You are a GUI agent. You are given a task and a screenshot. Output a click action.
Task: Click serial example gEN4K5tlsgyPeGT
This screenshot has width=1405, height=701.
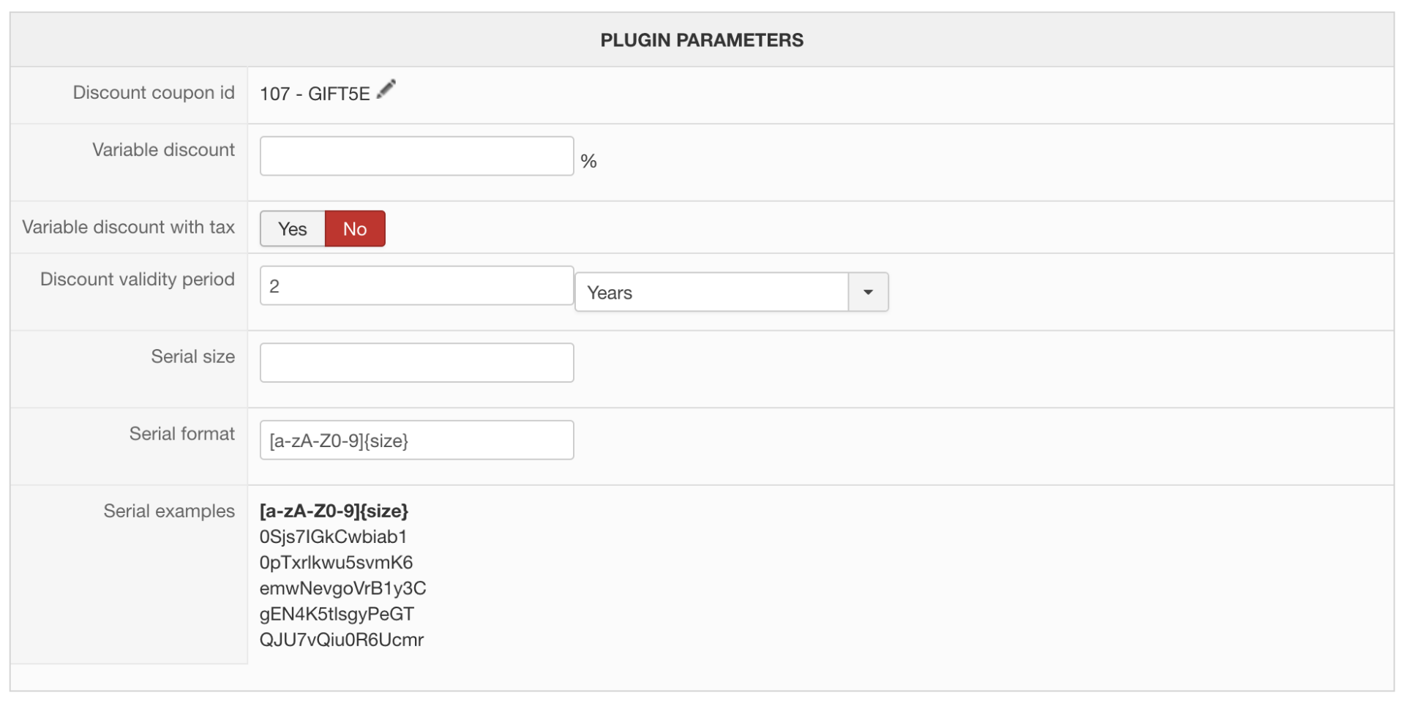point(337,614)
